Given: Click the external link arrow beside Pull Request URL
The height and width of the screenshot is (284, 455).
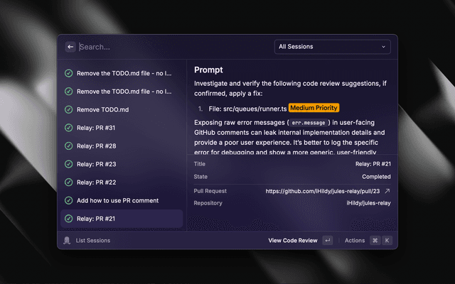Looking at the screenshot, I should (387, 191).
